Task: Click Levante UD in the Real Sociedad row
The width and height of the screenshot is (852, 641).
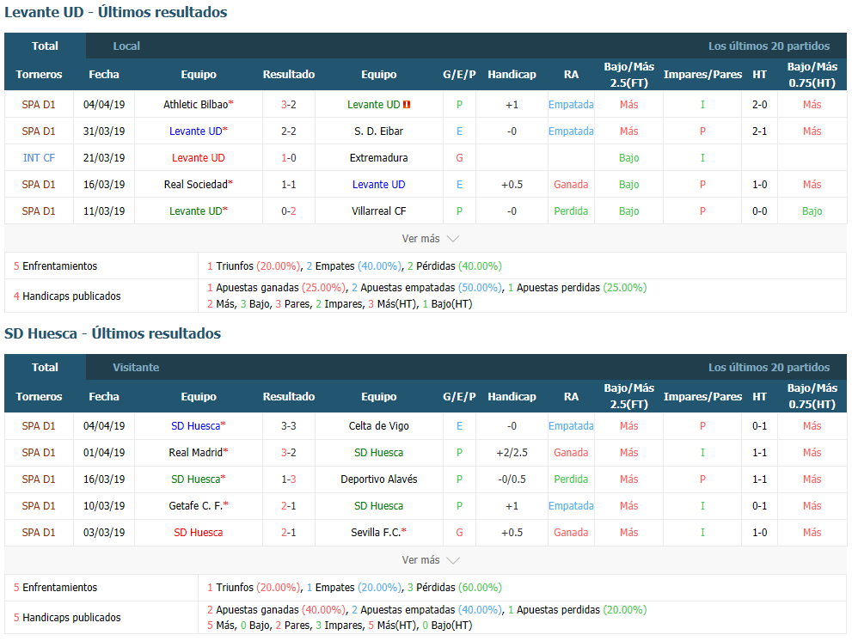Action: coord(379,185)
